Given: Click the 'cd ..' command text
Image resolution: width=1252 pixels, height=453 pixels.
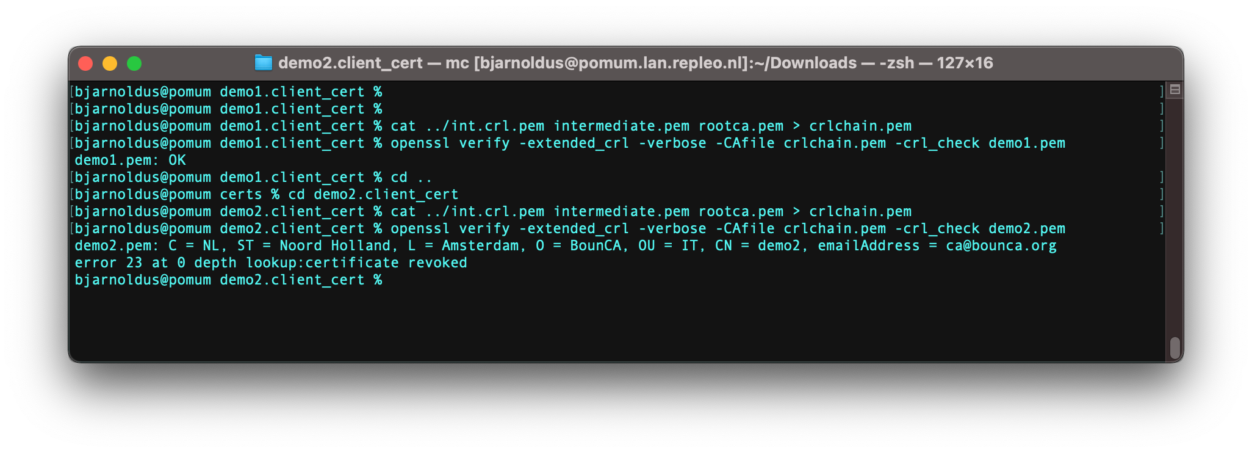Looking at the screenshot, I should point(411,177).
